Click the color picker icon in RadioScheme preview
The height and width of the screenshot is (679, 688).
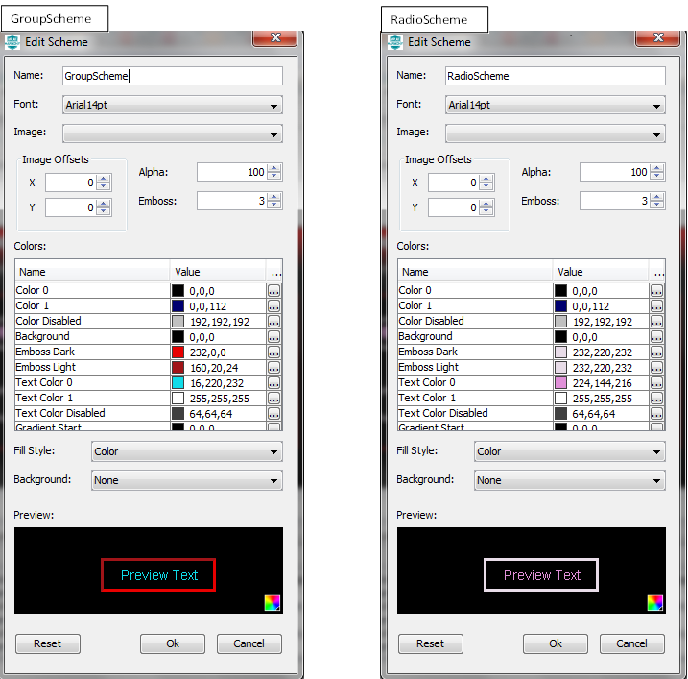coord(655,603)
